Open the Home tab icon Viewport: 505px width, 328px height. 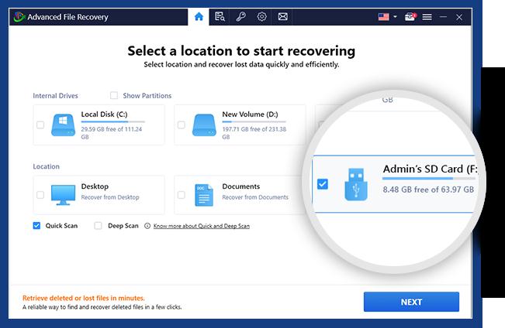click(x=199, y=16)
